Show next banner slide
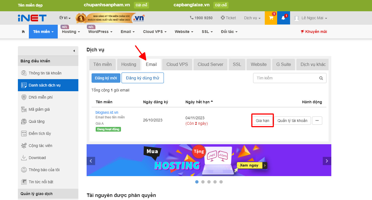 pyautogui.click(x=327, y=161)
